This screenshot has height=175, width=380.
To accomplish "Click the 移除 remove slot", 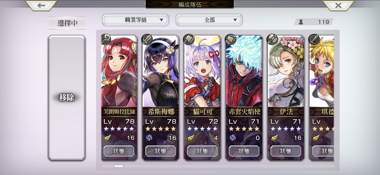I will [67, 98].
